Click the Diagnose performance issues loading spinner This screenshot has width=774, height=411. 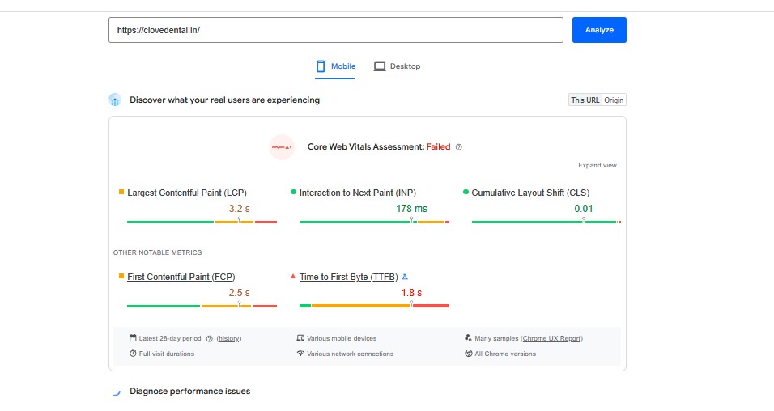click(x=116, y=392)
